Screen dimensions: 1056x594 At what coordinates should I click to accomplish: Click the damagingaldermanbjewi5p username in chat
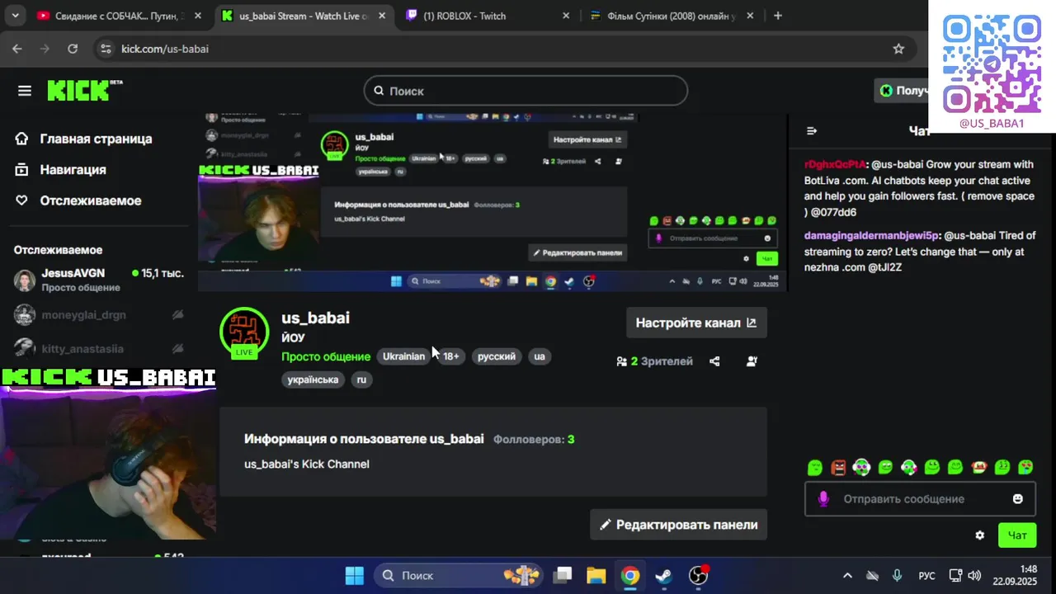coord(872,235)
